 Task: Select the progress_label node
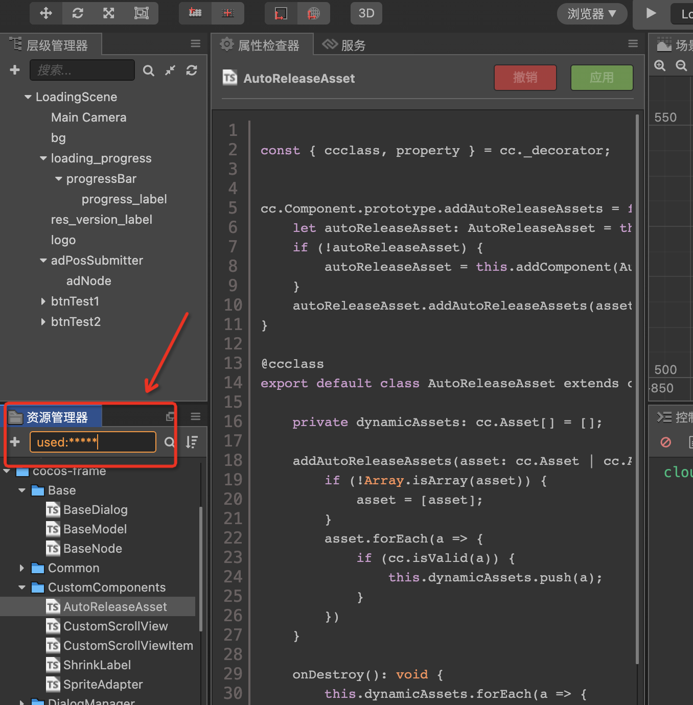tap(124, 199)
